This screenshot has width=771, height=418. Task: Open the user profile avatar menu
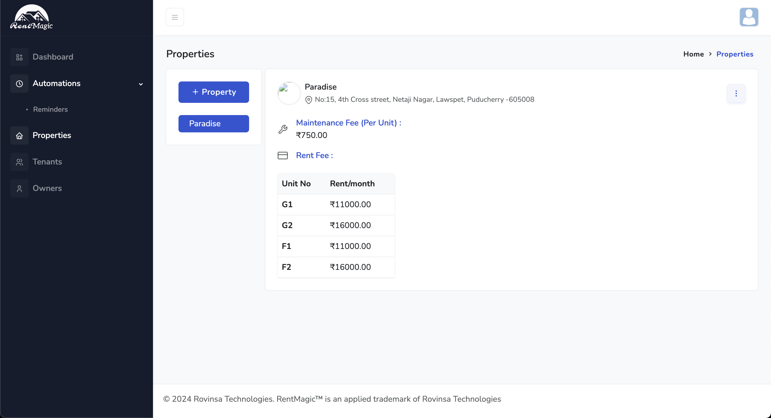pyautogui.click(x=749, y=17)
